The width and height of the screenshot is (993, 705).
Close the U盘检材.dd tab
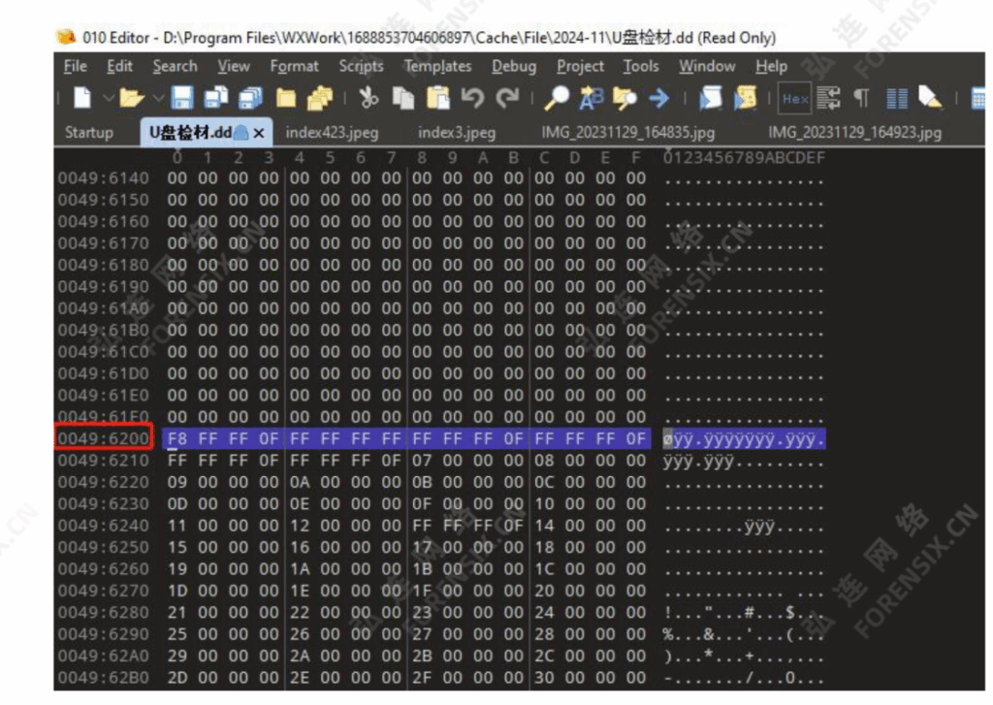258,133
